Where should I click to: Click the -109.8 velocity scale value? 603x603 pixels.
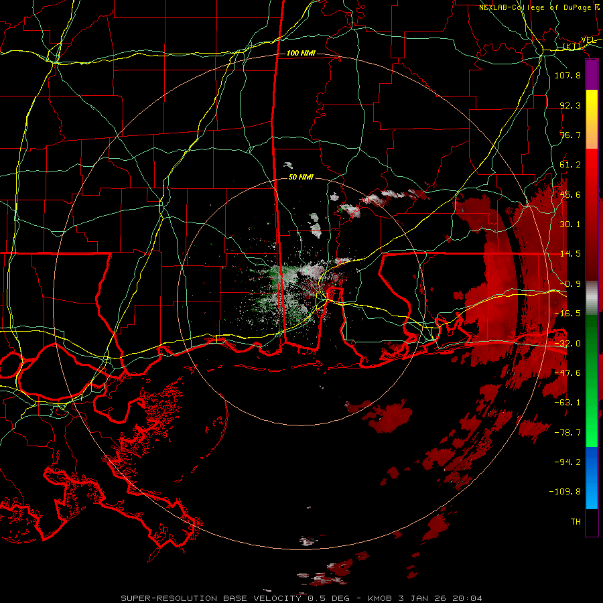(x=565, y=492)
